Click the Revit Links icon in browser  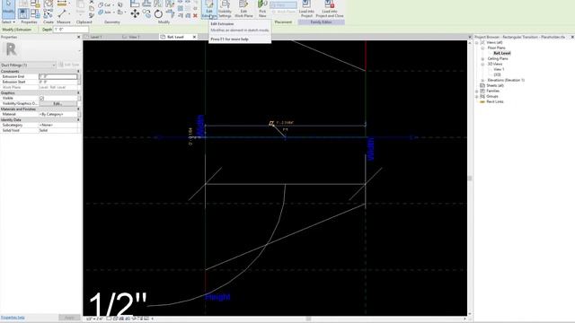482,101
